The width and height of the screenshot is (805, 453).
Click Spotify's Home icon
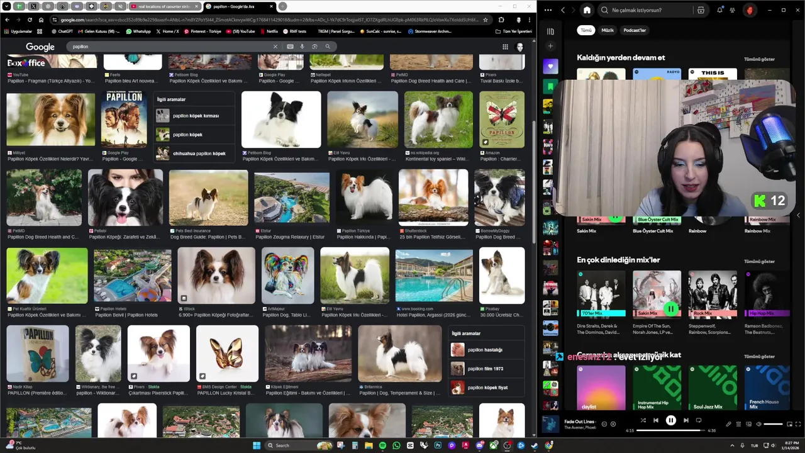tap(587, 10)
